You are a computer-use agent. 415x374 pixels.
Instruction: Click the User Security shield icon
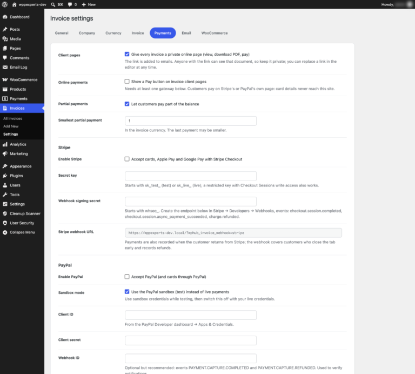tap(5, 223)
